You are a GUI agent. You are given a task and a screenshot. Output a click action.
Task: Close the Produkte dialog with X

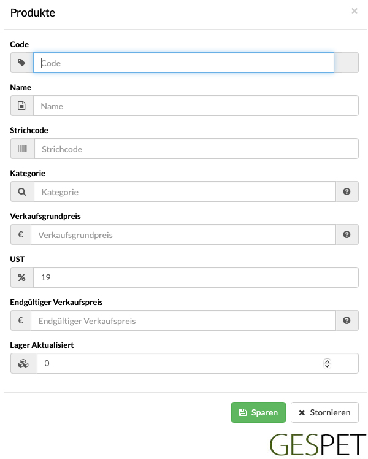point(355,11)
